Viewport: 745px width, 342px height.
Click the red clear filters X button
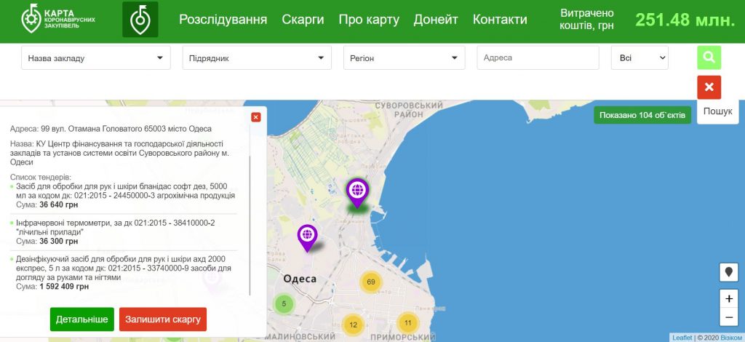click(709, 87)
